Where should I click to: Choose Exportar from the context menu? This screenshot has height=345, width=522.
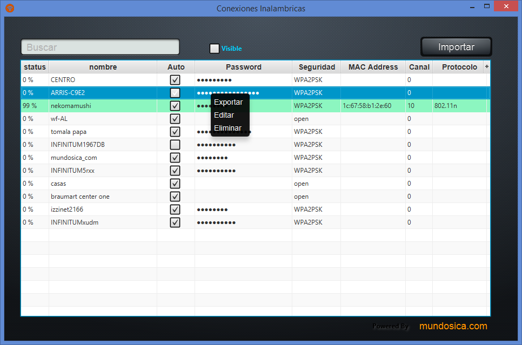coord(229,102)
